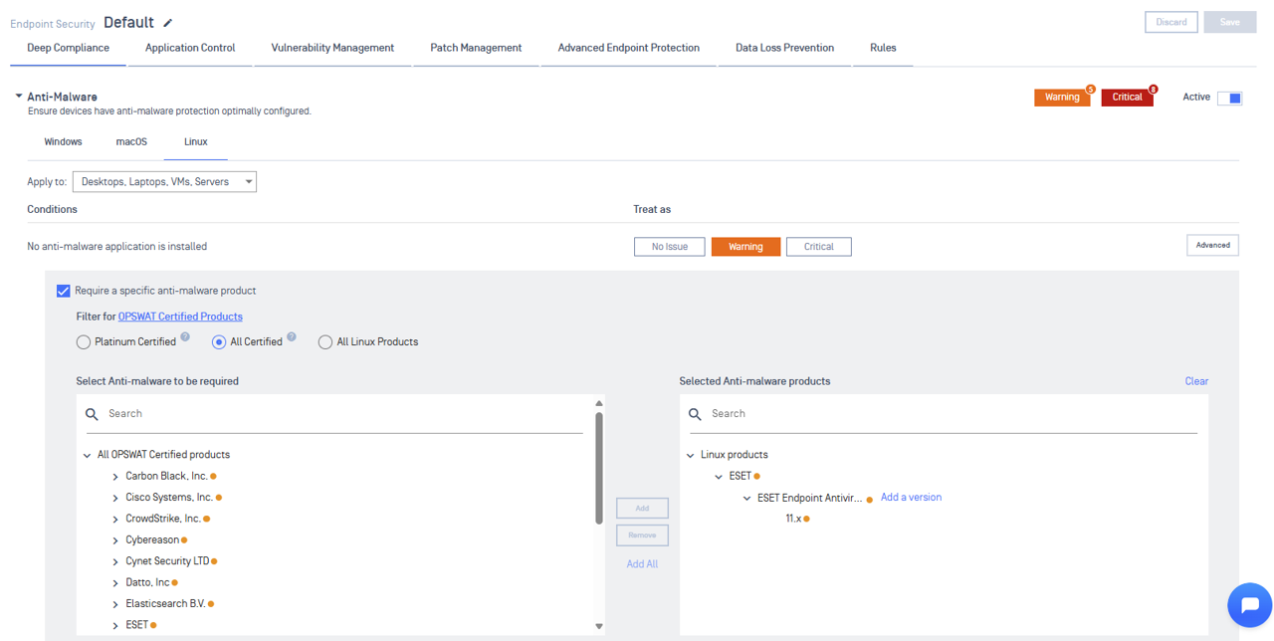Expand Carbon Black, Inc. vendor
This screenshot has height=641, width=1274.
(x=115, y=477)
